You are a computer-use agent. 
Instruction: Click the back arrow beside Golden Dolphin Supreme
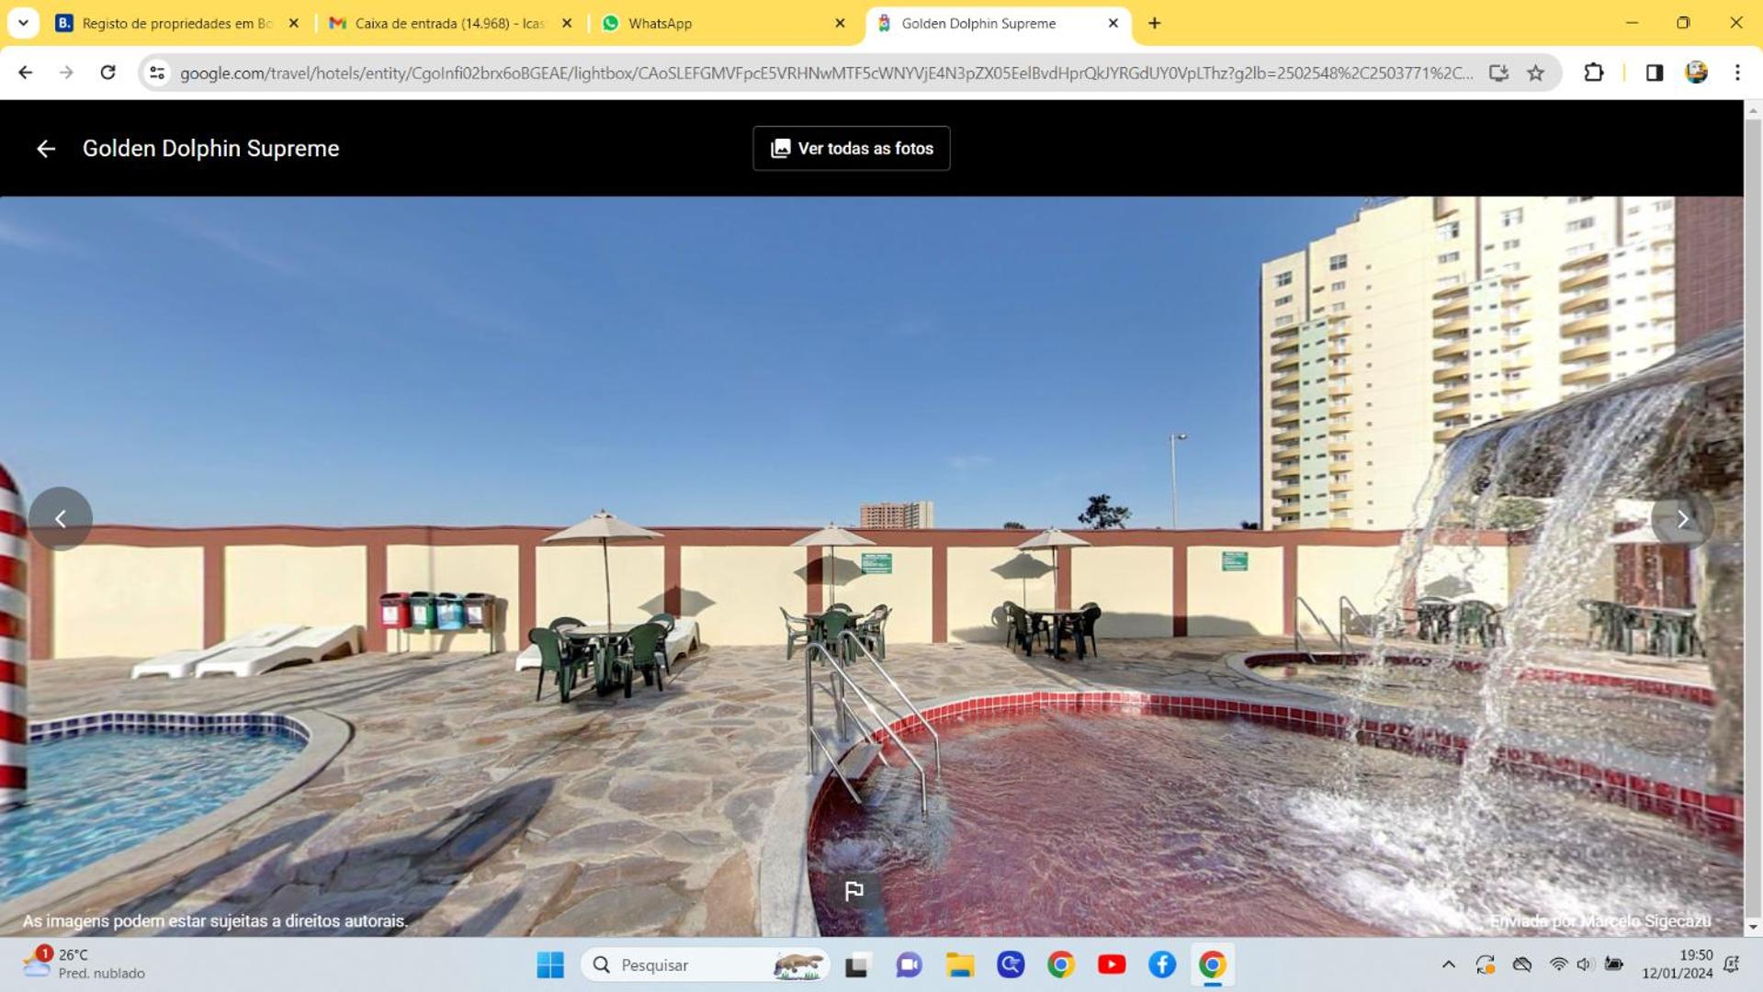tap(46, 149)
